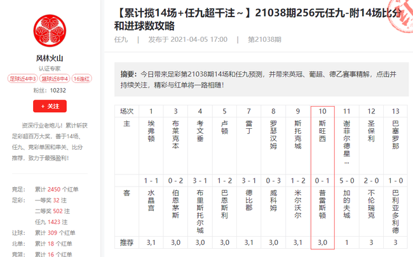Viewport: 413px width, 257px height.
Task: Click the 2 - 0 score cell
Action: click(x=371, y=181)
